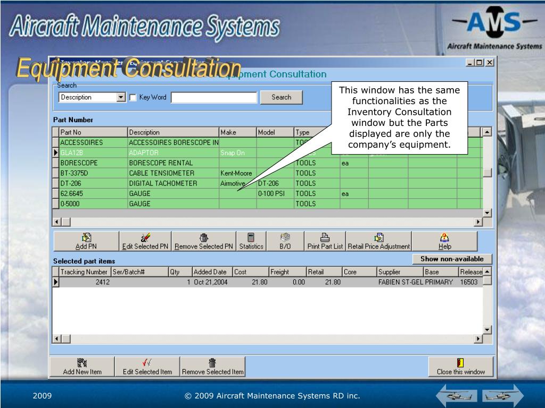
Task: Click the Retail Price Adjustment icon
Action: pyautogui.click(x=378, y=237)
